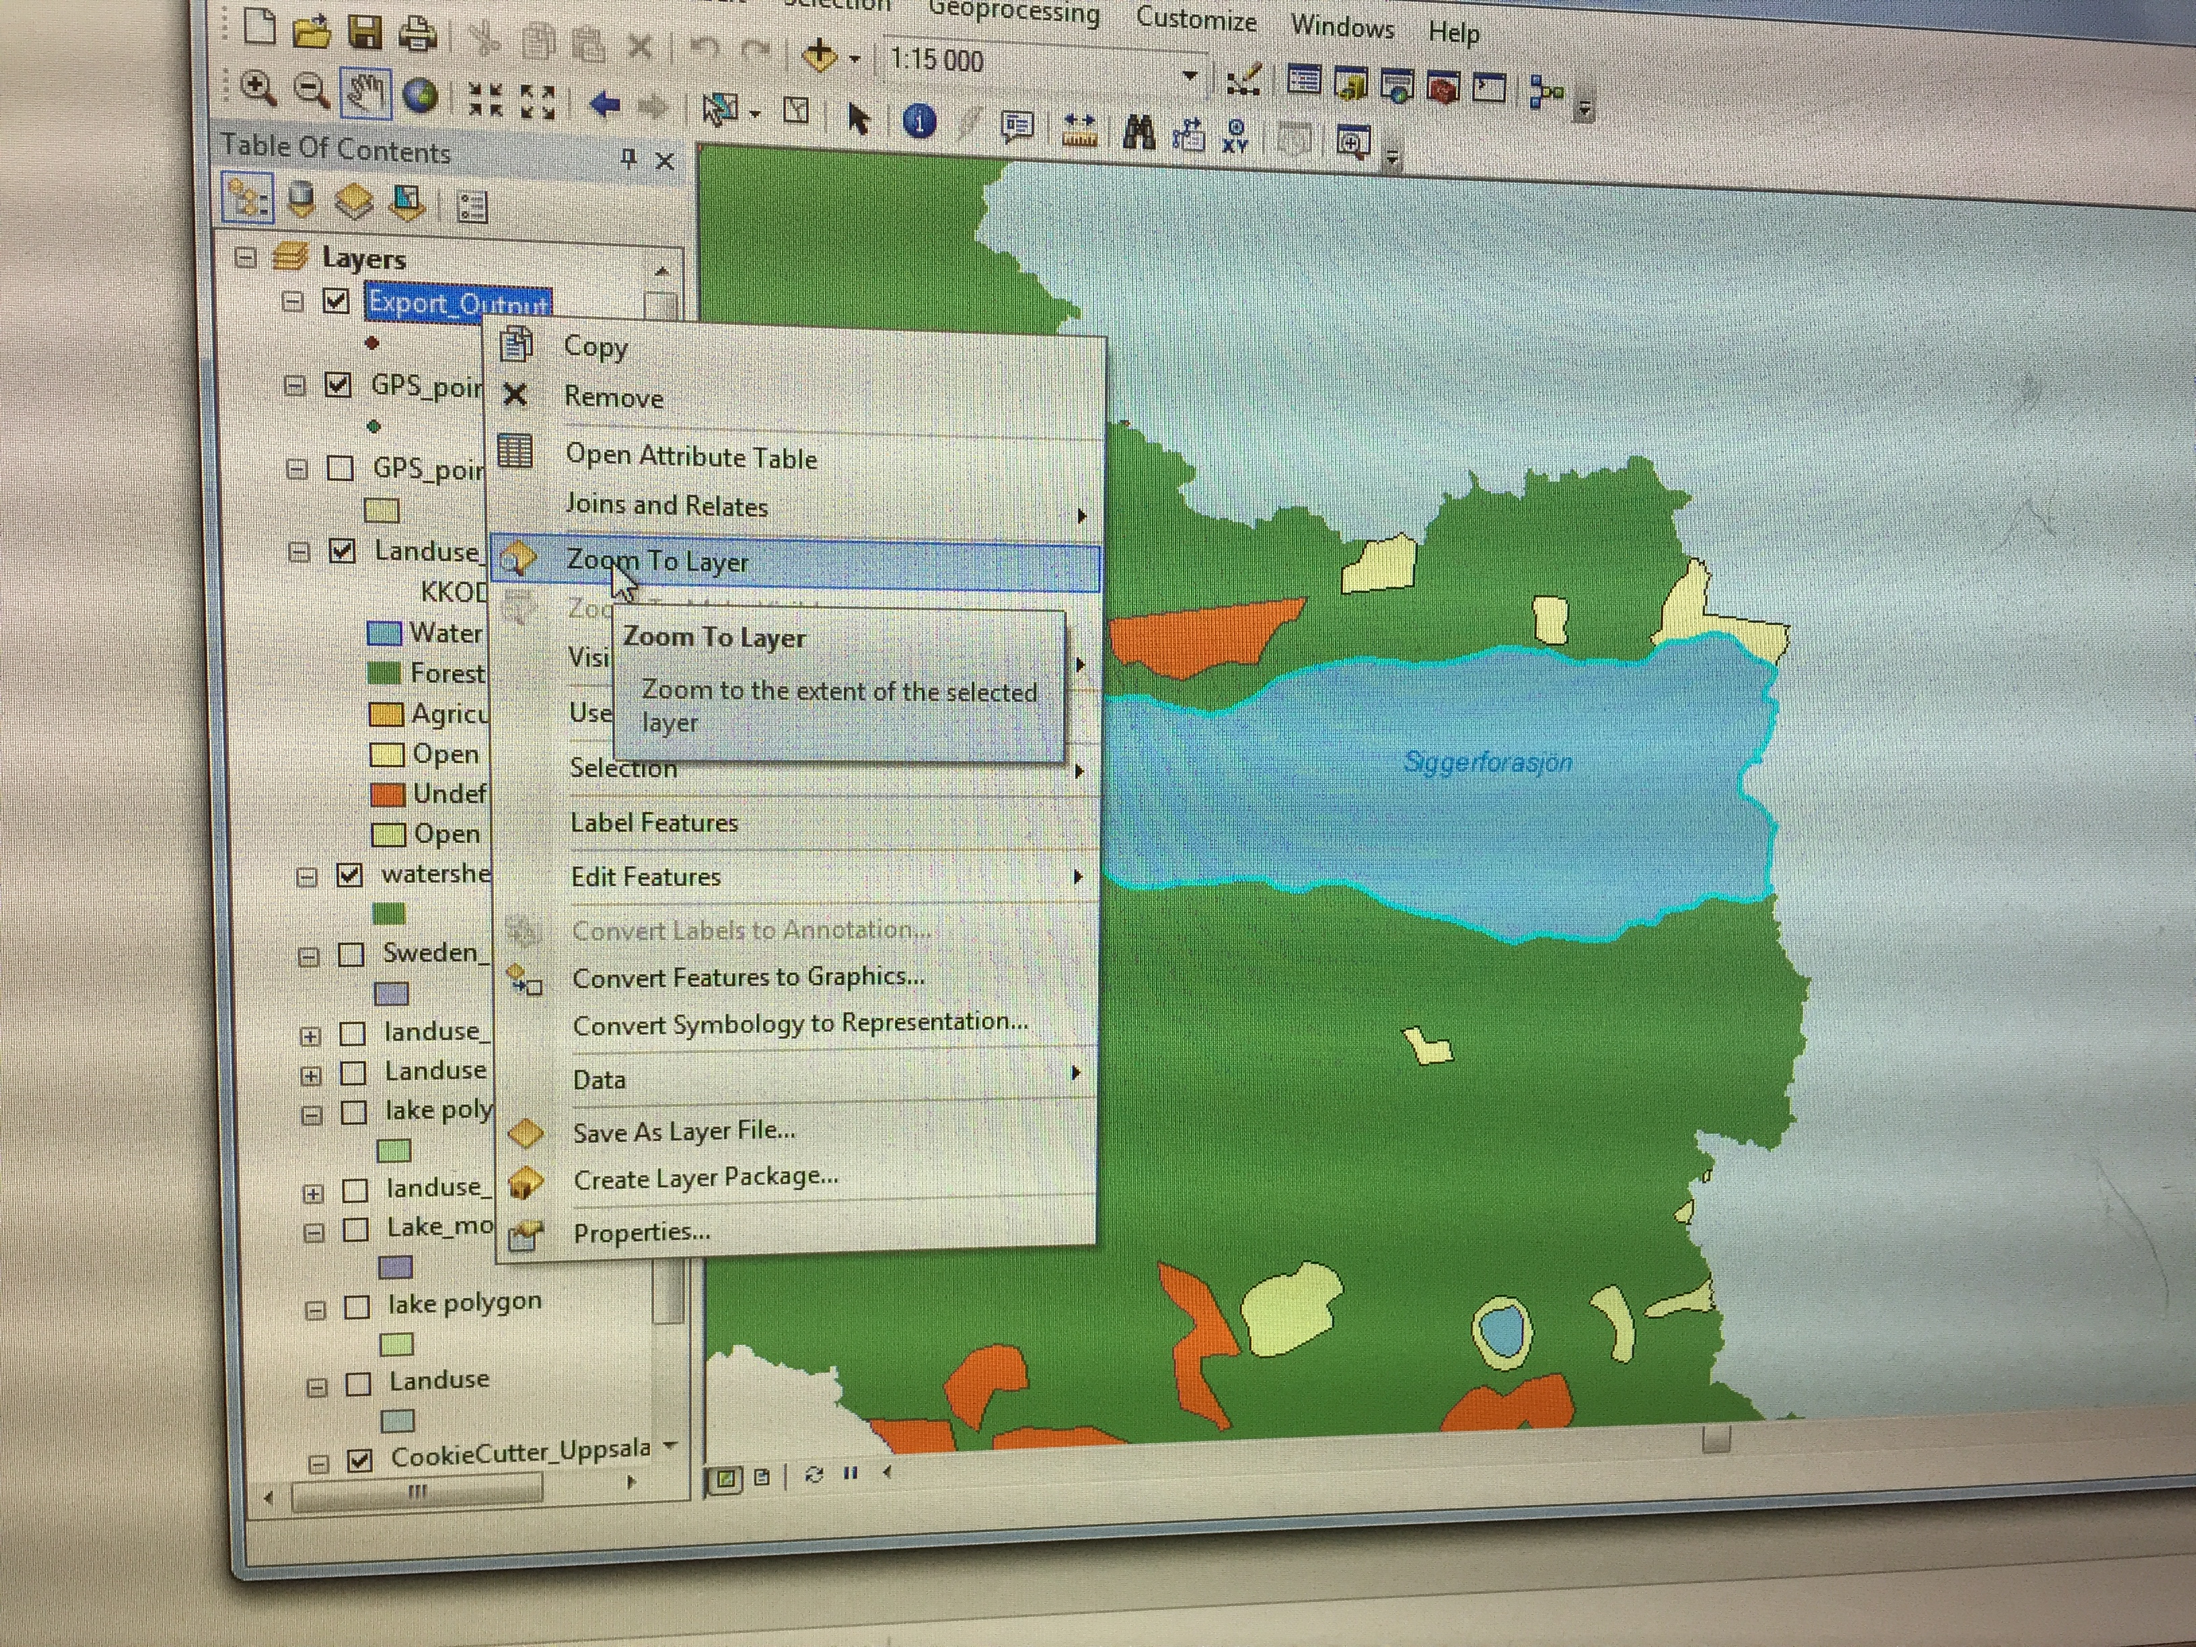Click the Add Data yellow plus icon
This screenshot has width=2196, height=1647.
point(819,56)
